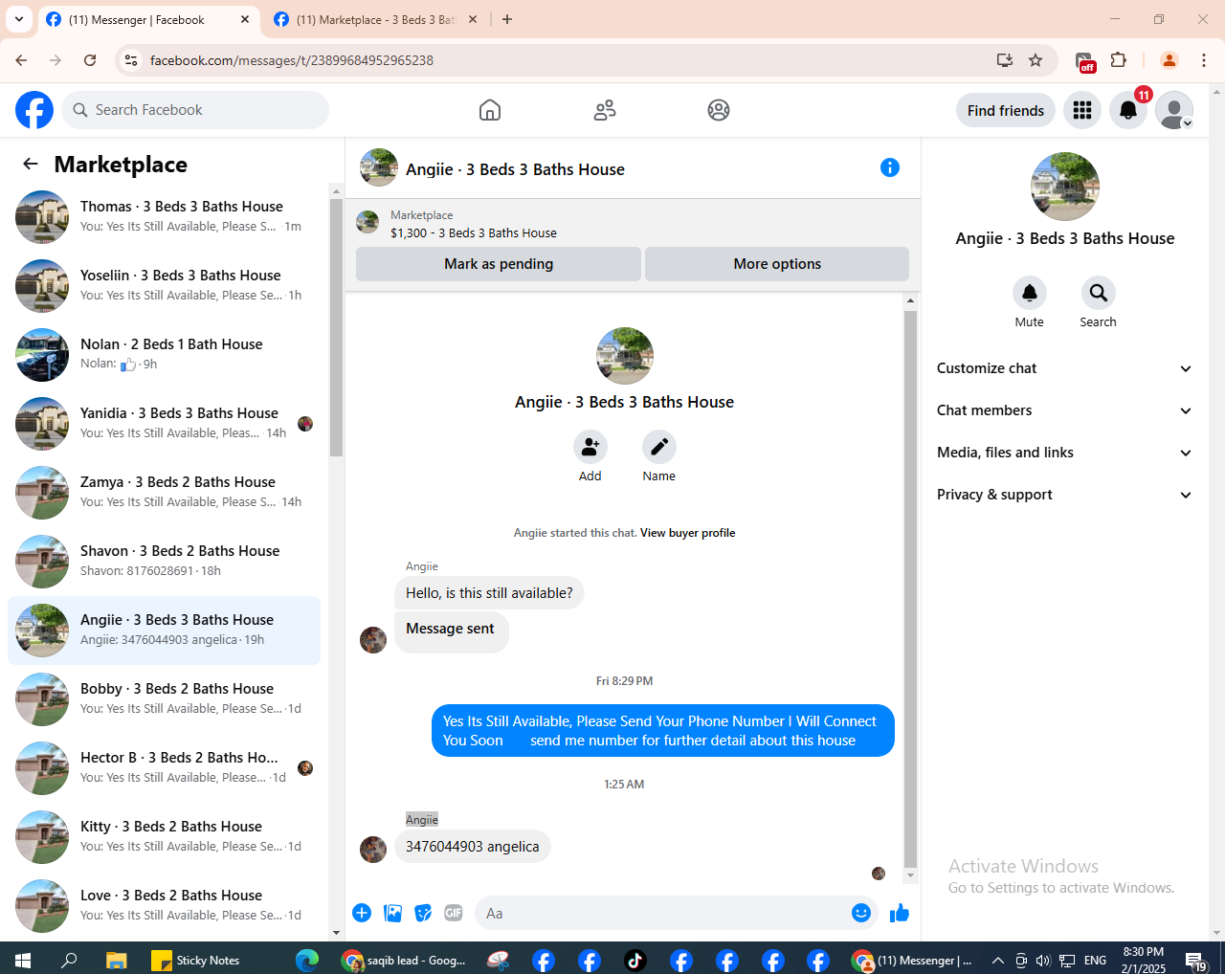Screen dimensions: 1225x974
Task: Click the More options button
Action: coord(777,264)
